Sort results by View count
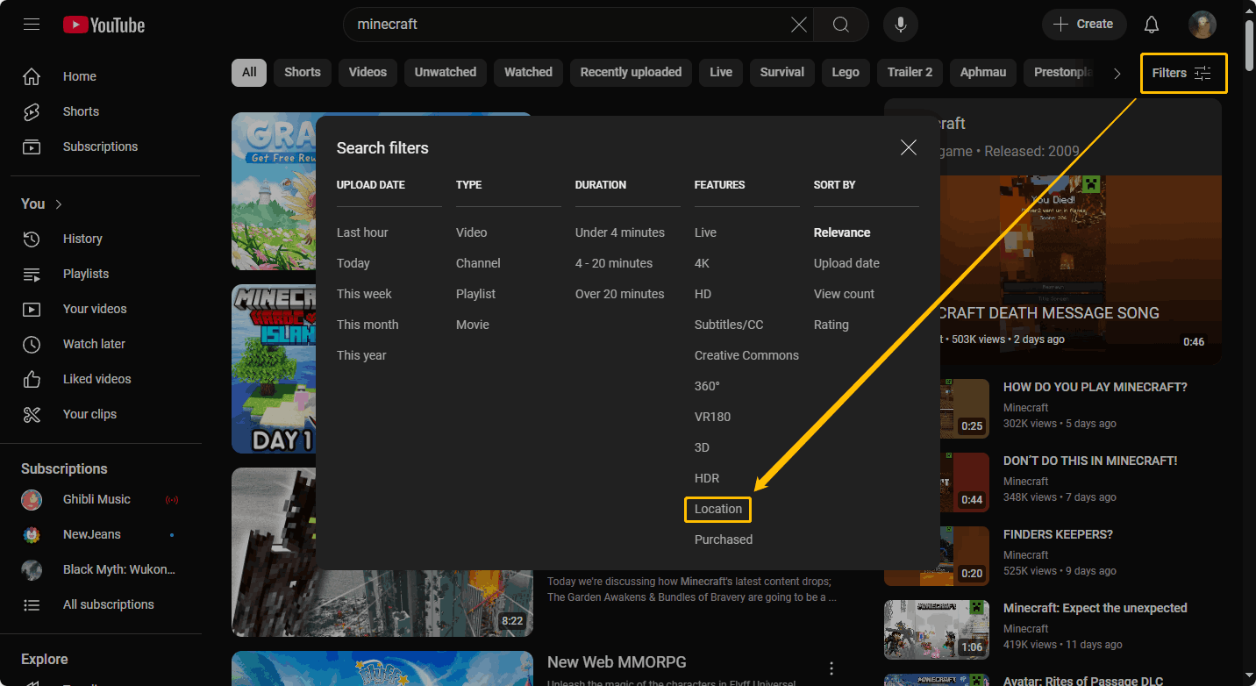 tap(844, 294)
